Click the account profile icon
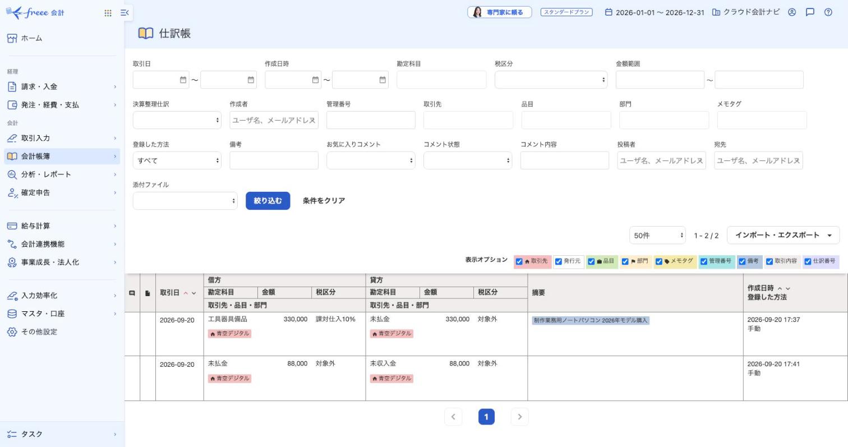The image size is (848, 447). [x=792, y=12]
